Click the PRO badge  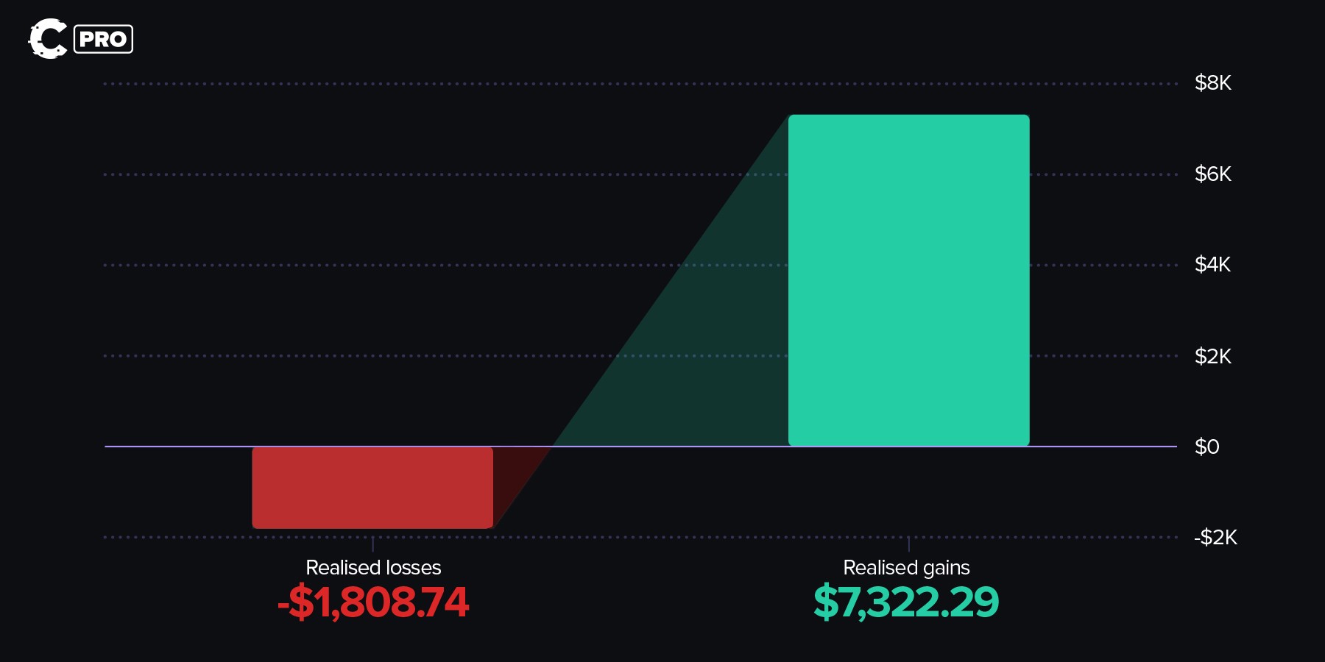[103, 39]
